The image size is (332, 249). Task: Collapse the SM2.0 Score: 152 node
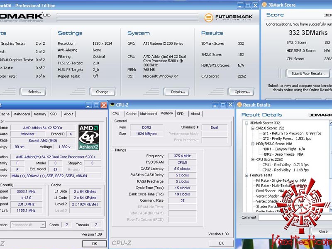[x=253, y=128]
